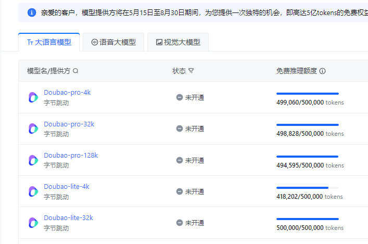This screenshot has width=368, height=244.
Task: Click the Doubao-pro-128k model logo
Action: coord(33,160)
